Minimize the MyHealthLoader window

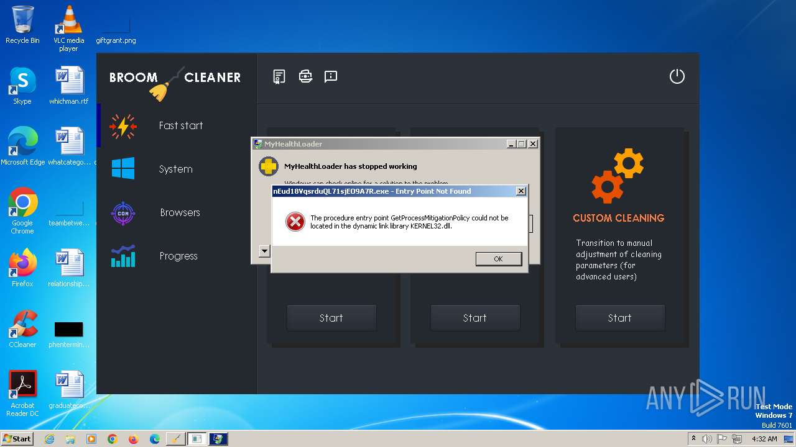click(x=511, y=144)
